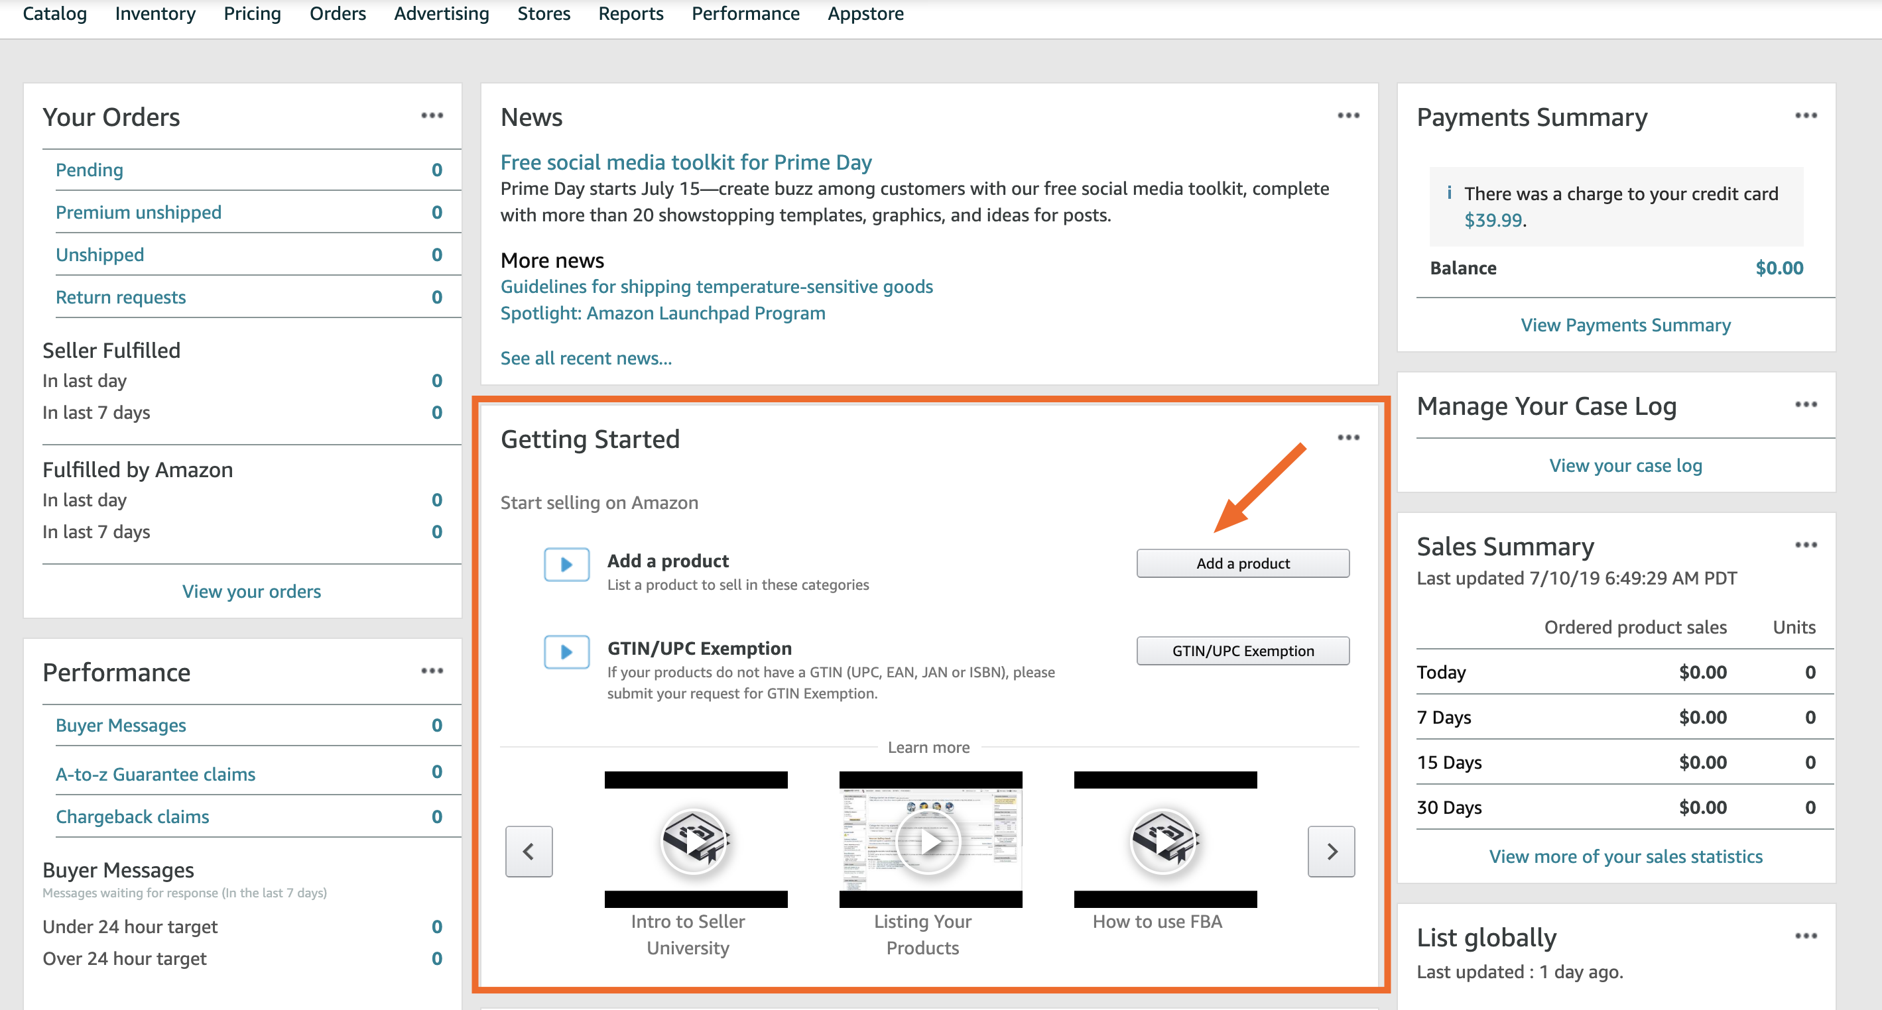The width and height of the screenshot is (1882, 1010).
Task: Click the 15 Days sales row label
Action: click(1449, 762)
